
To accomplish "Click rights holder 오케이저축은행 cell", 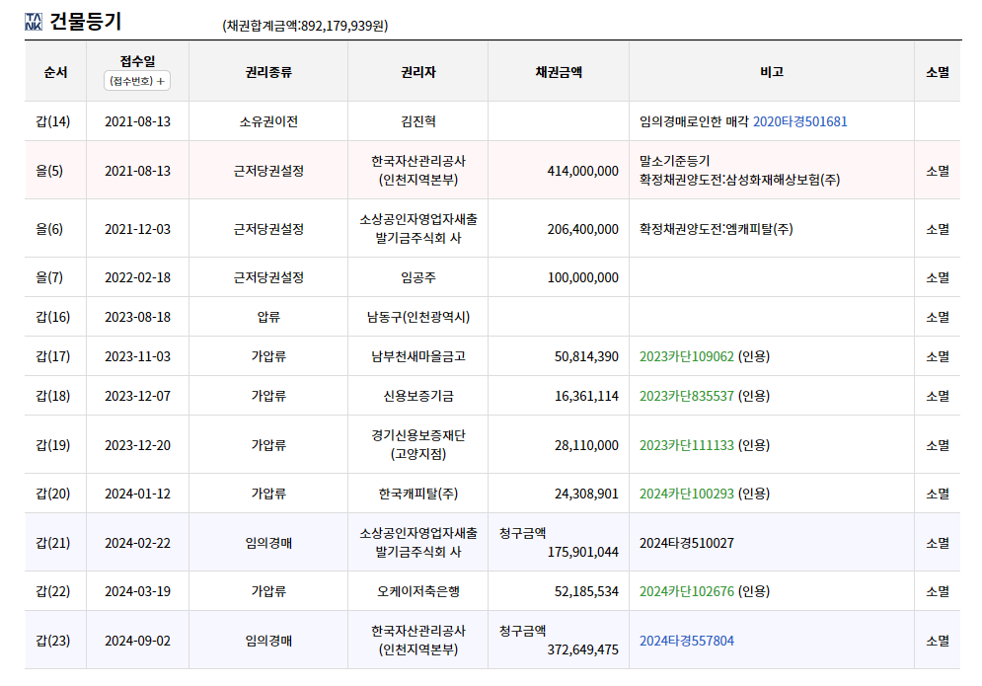I will (x=417, y=591).
